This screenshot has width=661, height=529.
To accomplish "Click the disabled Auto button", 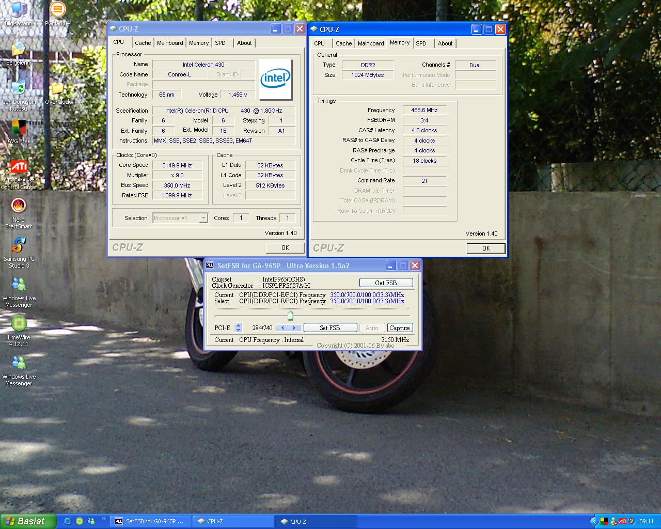I will tap(372, 328).
